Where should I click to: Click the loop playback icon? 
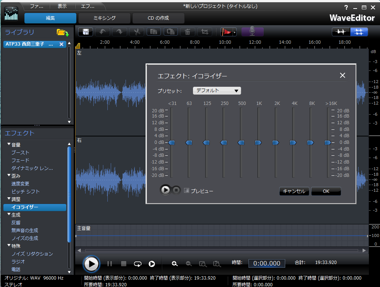(138, 264)
